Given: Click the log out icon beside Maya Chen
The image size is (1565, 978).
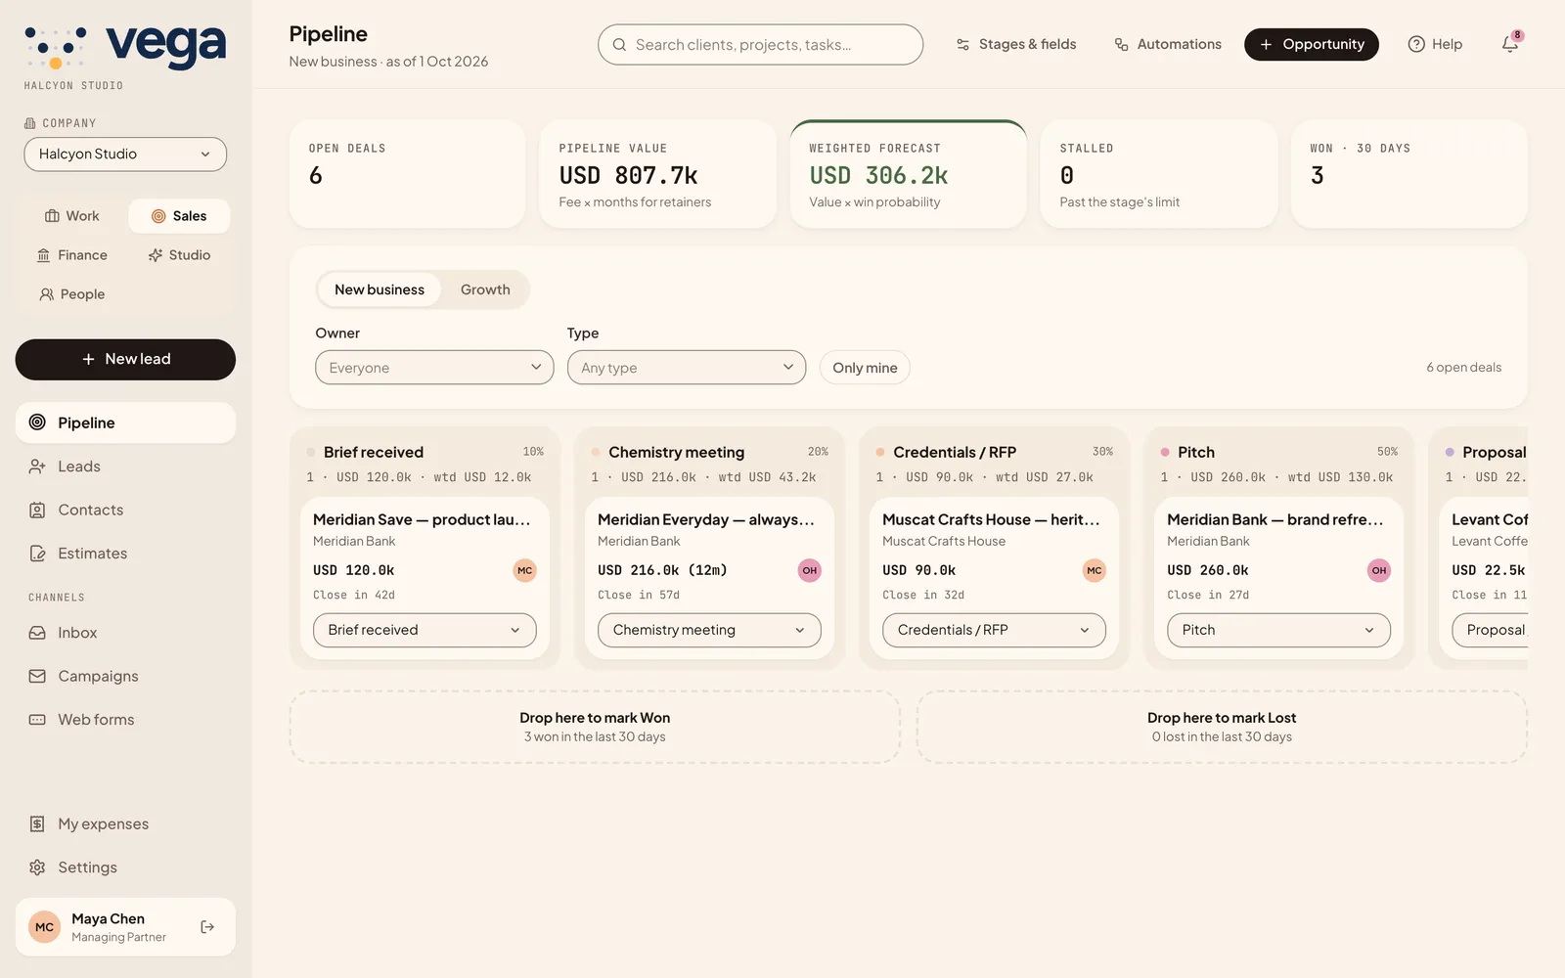Looking at the screenshot, I should (x=207, y=927).
